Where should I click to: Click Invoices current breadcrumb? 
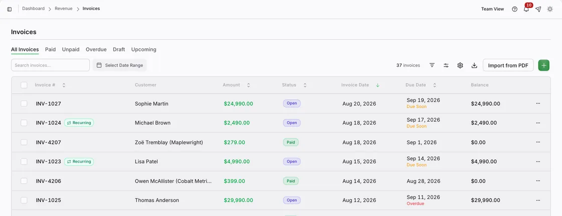91,8
